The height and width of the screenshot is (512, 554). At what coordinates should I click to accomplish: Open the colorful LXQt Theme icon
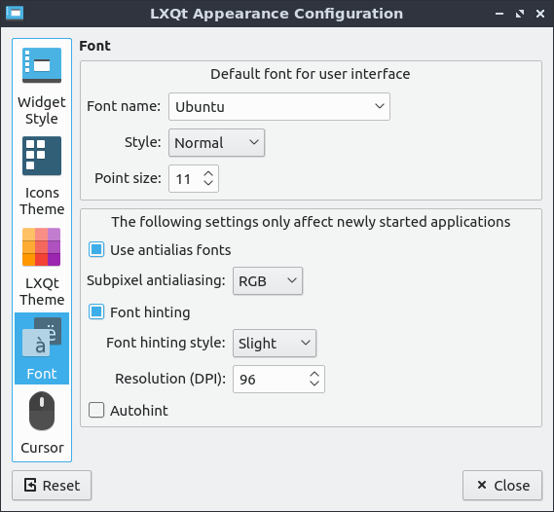click(x=41, y=247)
